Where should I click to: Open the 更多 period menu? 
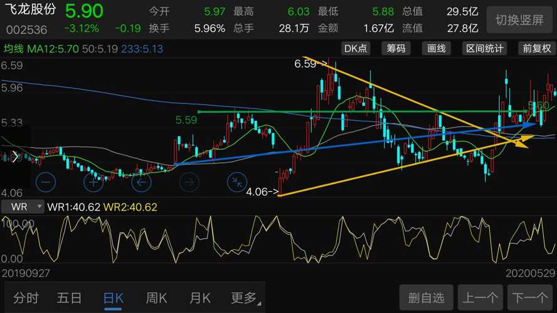[x=245, y=298]
